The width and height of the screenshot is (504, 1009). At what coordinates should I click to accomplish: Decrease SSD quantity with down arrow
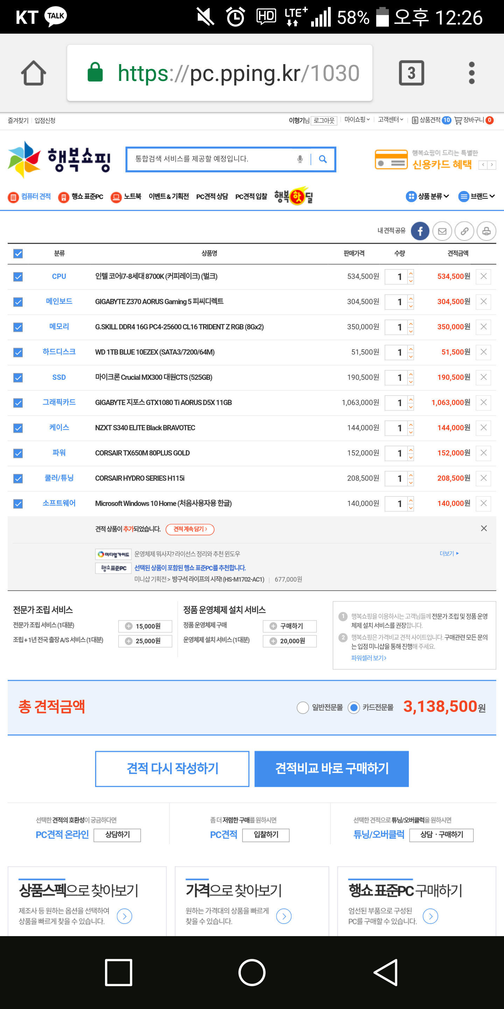coord(411,382)
